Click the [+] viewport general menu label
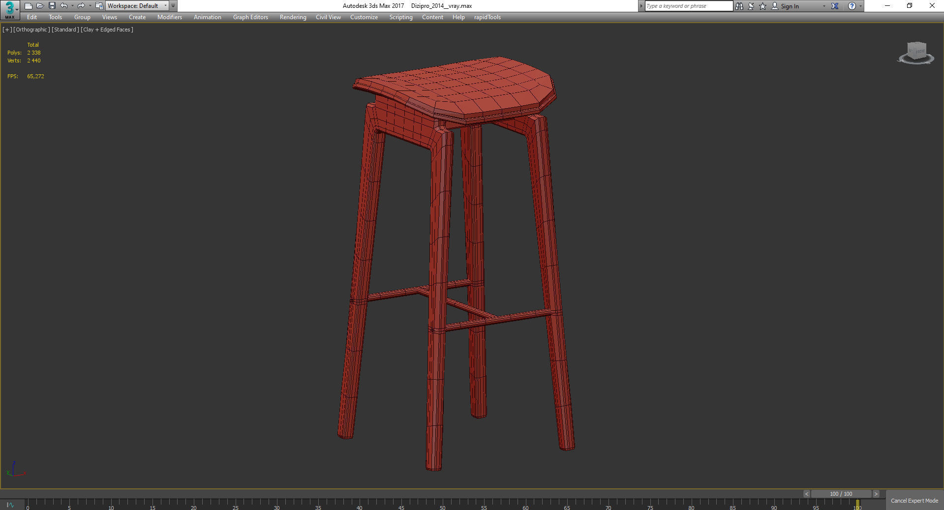The width and height of the screenshot is (944, 510). click(x=7, y=30)
